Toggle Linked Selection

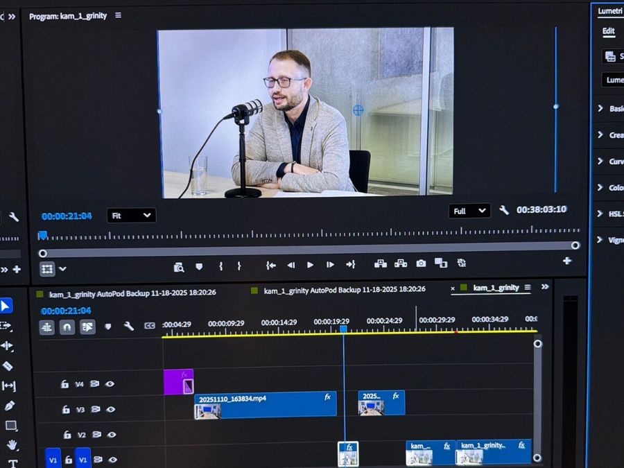(87, 327)
